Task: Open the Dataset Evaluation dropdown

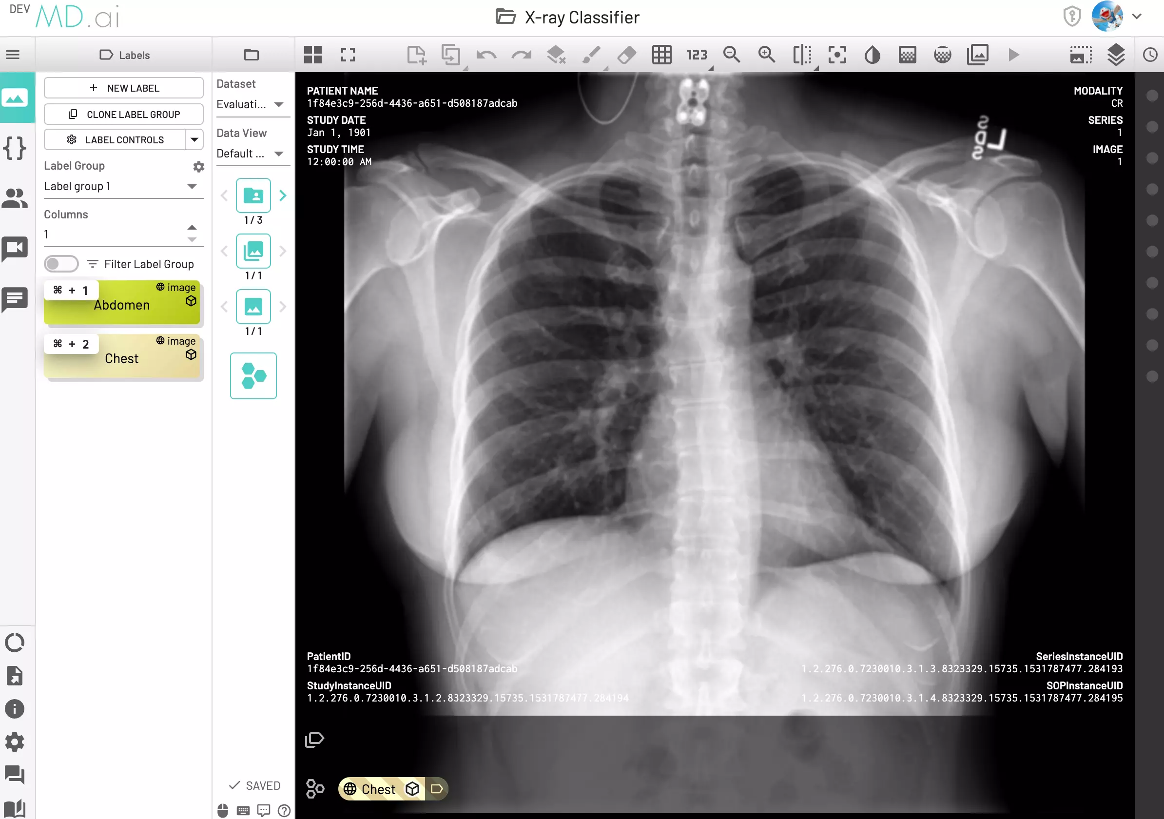Action: coord(252,104)
